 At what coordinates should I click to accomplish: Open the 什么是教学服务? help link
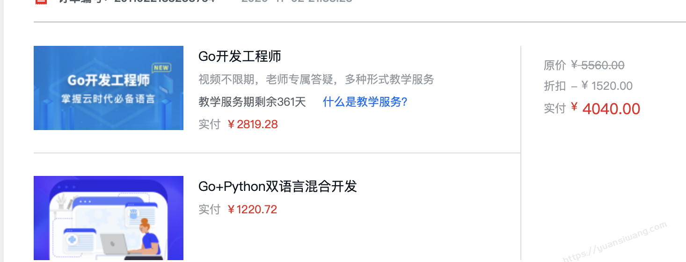point(365,102)
